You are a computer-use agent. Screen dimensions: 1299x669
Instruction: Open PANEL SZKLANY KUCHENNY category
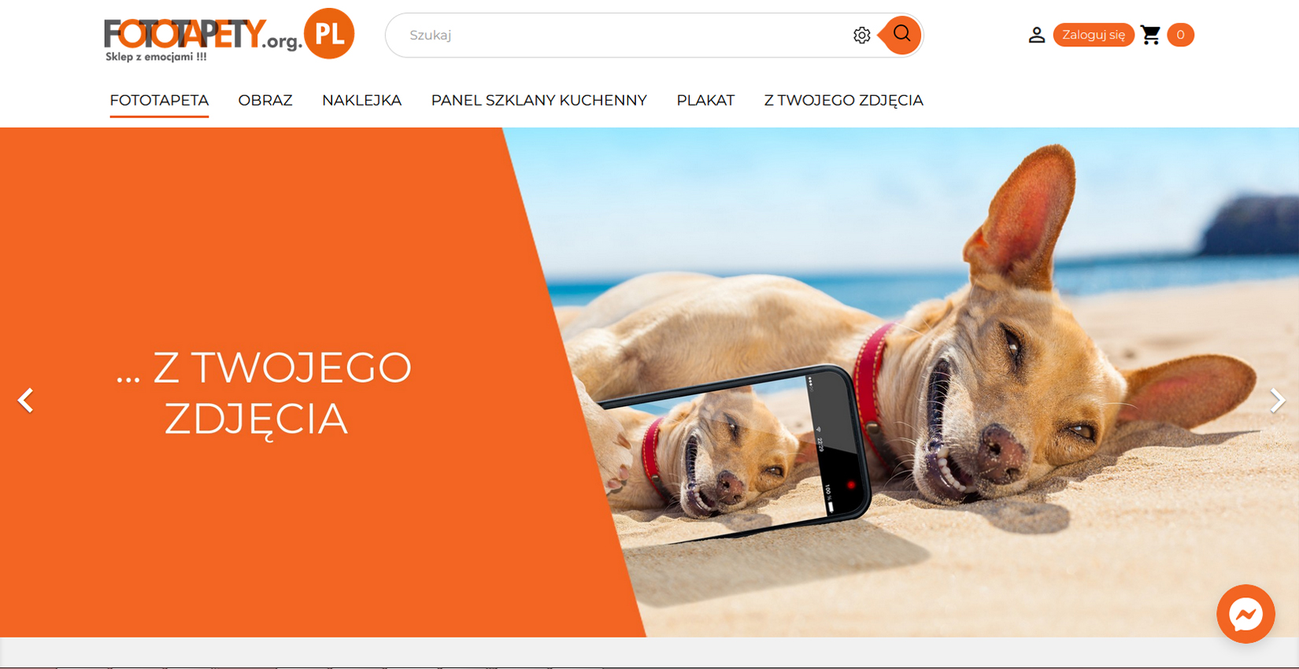click(538, 101)
